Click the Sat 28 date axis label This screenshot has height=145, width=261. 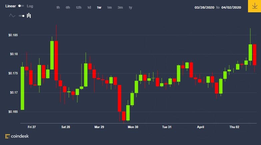(66, 127)
